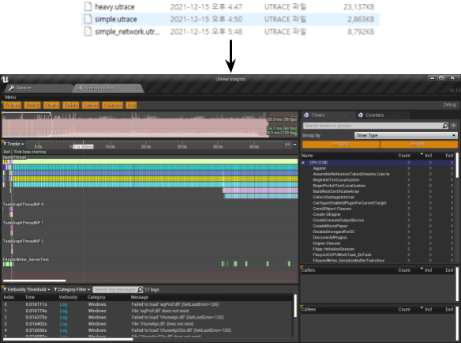Image resolution: width=461 pixels, height=343 pixels.
Task: Click the GameThread track label
Action: pos(15,157)
